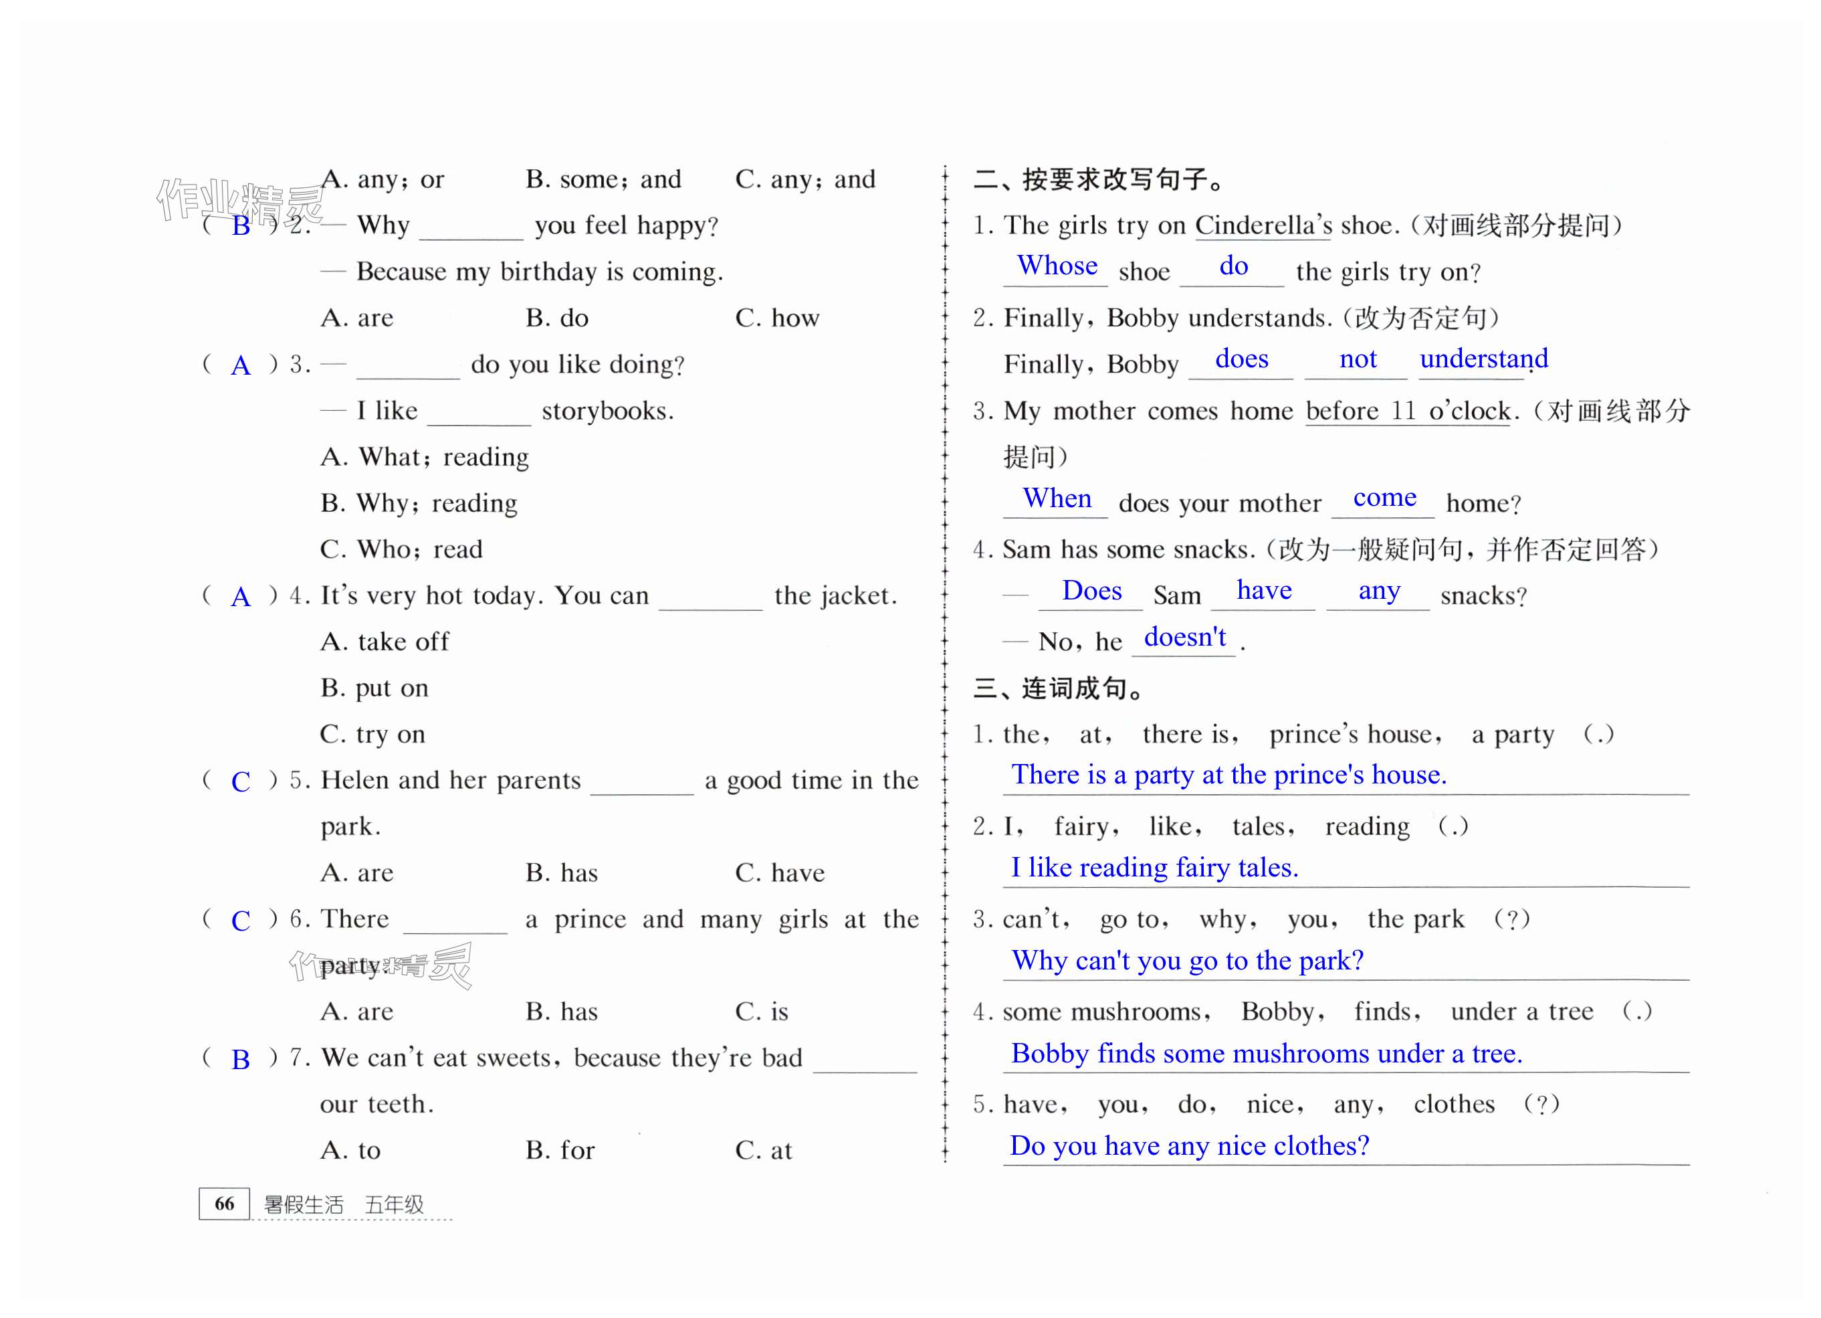Click the page number 66 box
This screenshot has width=1821, height=1318.
click(224, 1203)
